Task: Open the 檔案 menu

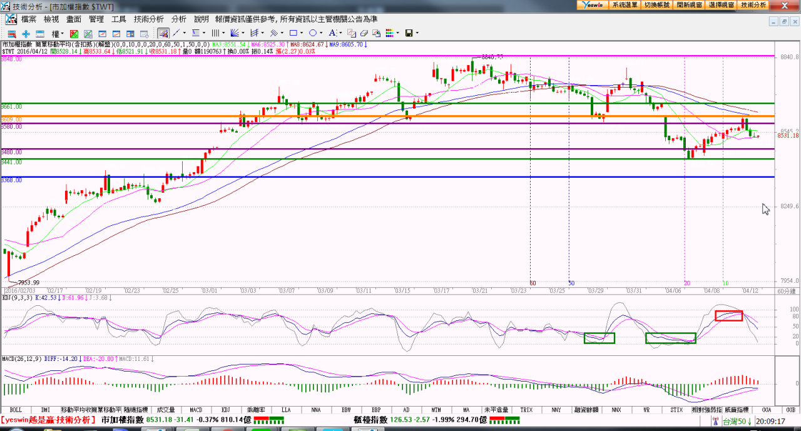Action: pyautogui.click(x=29, y=19)
